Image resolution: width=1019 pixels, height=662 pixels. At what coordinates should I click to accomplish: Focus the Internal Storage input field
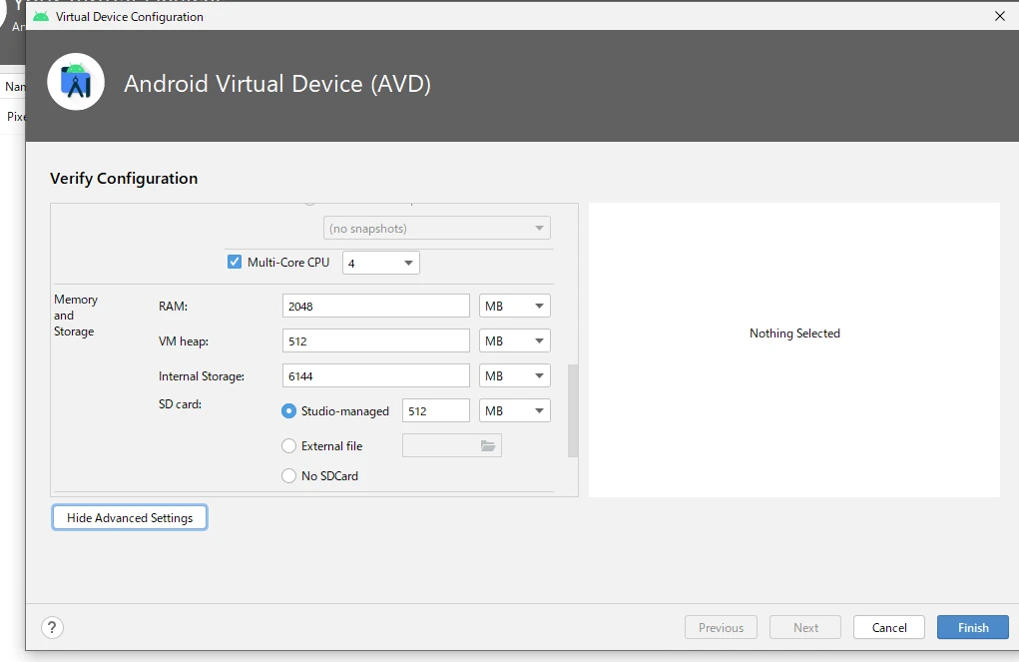tap(376, 376)
